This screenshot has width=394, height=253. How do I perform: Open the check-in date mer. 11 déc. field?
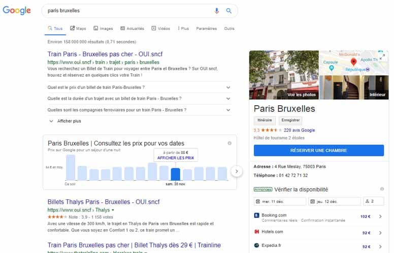point(280,201)
